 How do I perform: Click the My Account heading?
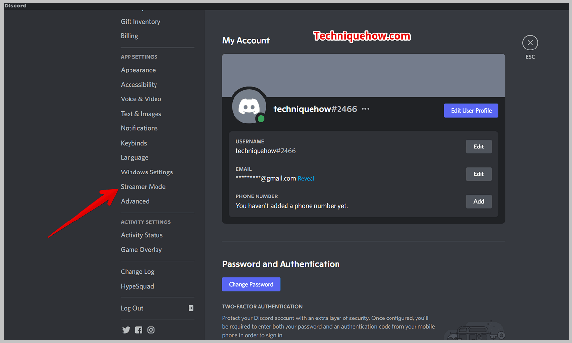246,41
